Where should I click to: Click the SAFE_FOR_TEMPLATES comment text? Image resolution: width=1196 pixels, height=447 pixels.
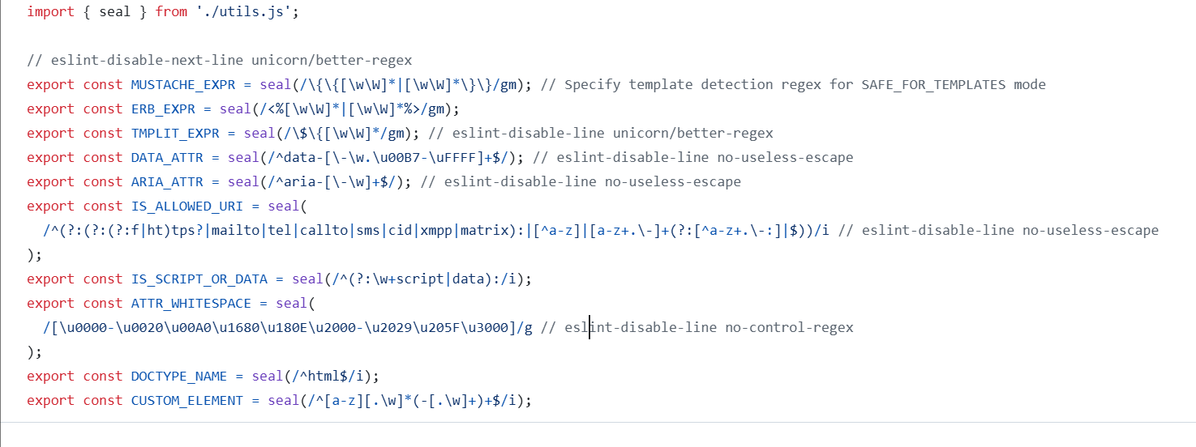(934, 85)
